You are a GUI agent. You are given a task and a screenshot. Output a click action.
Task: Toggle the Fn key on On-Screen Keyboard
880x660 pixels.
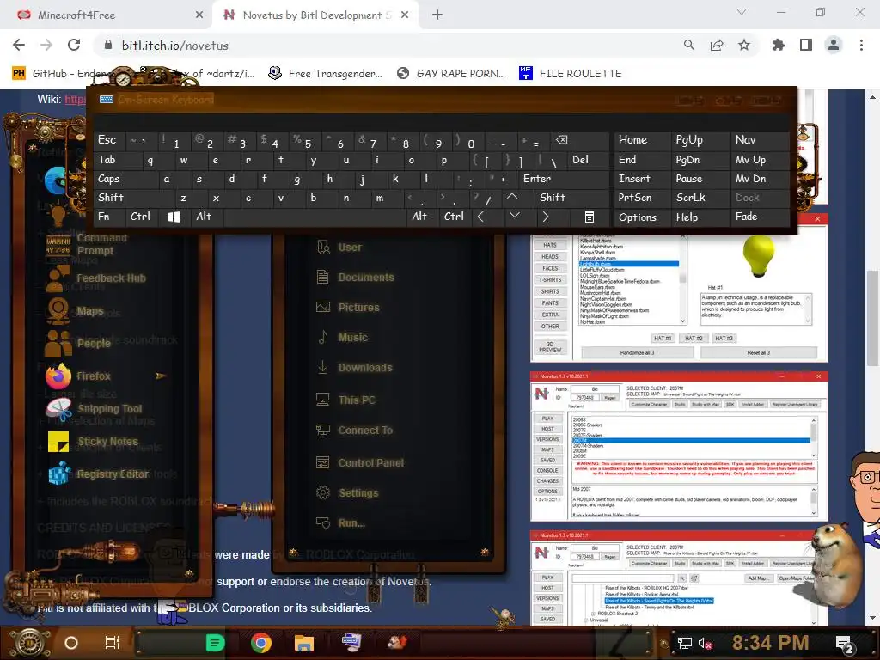pos(109,217)
